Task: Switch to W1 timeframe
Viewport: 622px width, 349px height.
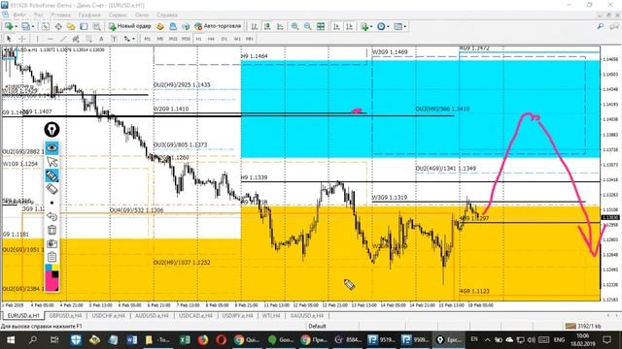Action: (237, 39)
